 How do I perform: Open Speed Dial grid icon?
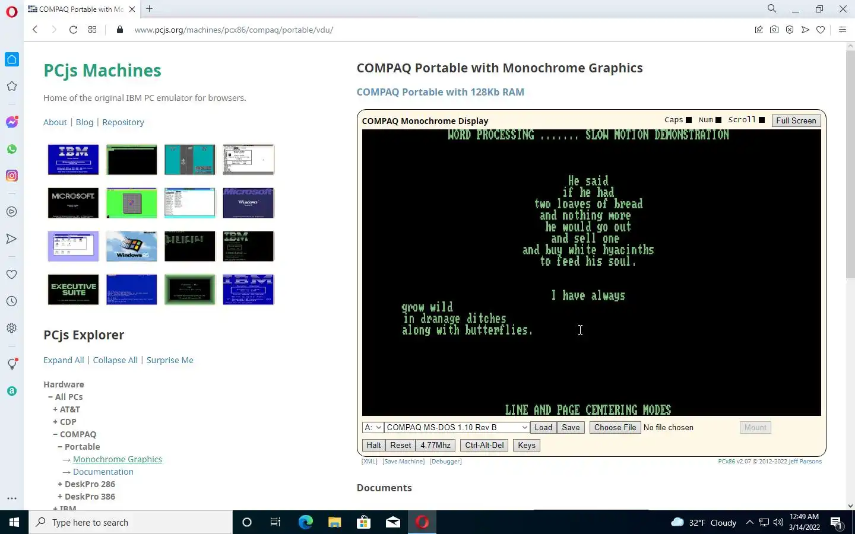(x=92, y=30)
